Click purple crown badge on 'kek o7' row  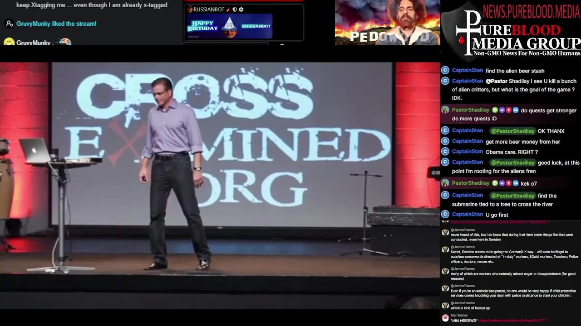pyautogui.click(x=502, y=183)
